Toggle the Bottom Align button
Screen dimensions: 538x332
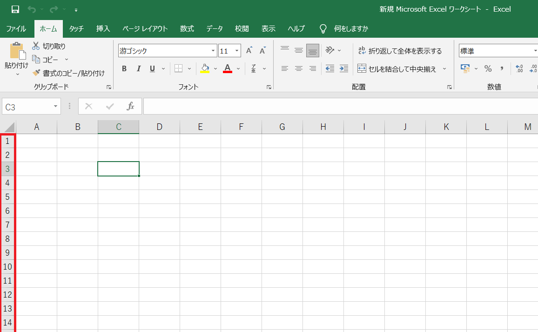click(x=313, y=50)
